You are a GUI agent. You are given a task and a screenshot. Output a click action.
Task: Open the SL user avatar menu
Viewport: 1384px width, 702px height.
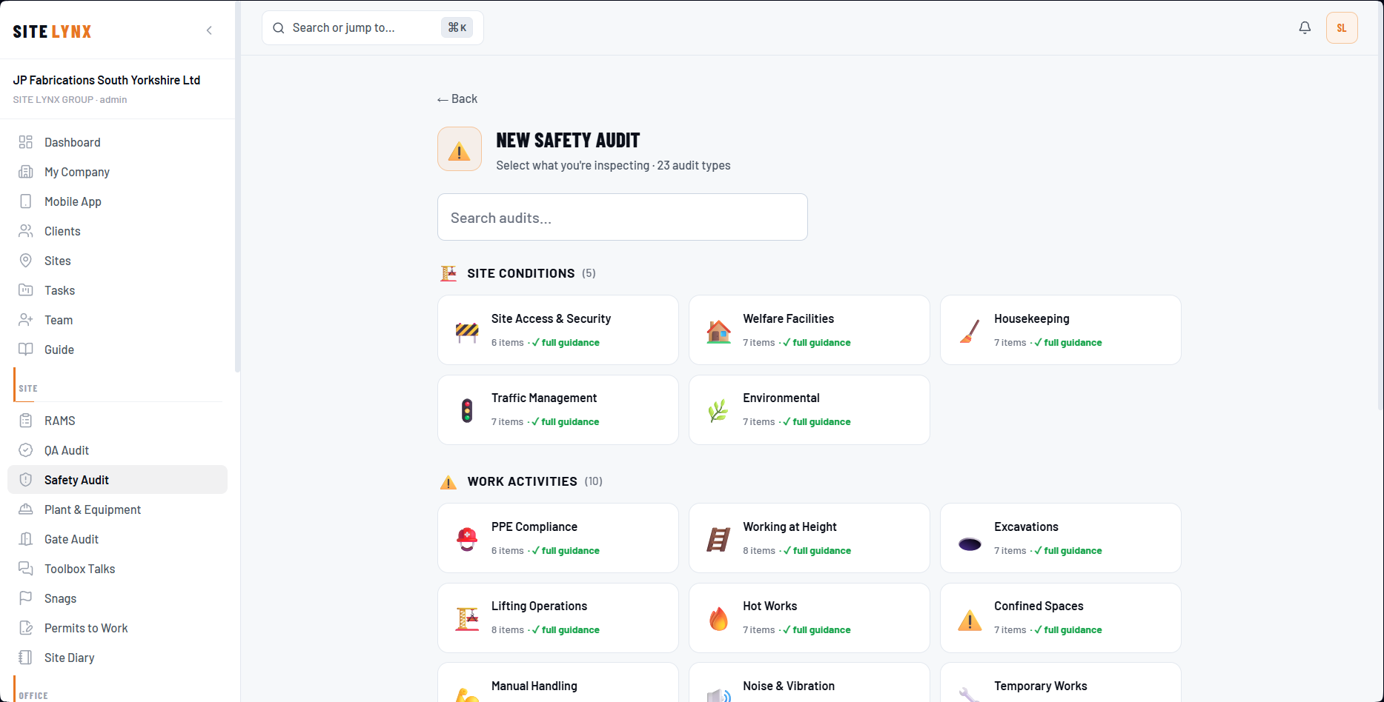click(1342, 28)
